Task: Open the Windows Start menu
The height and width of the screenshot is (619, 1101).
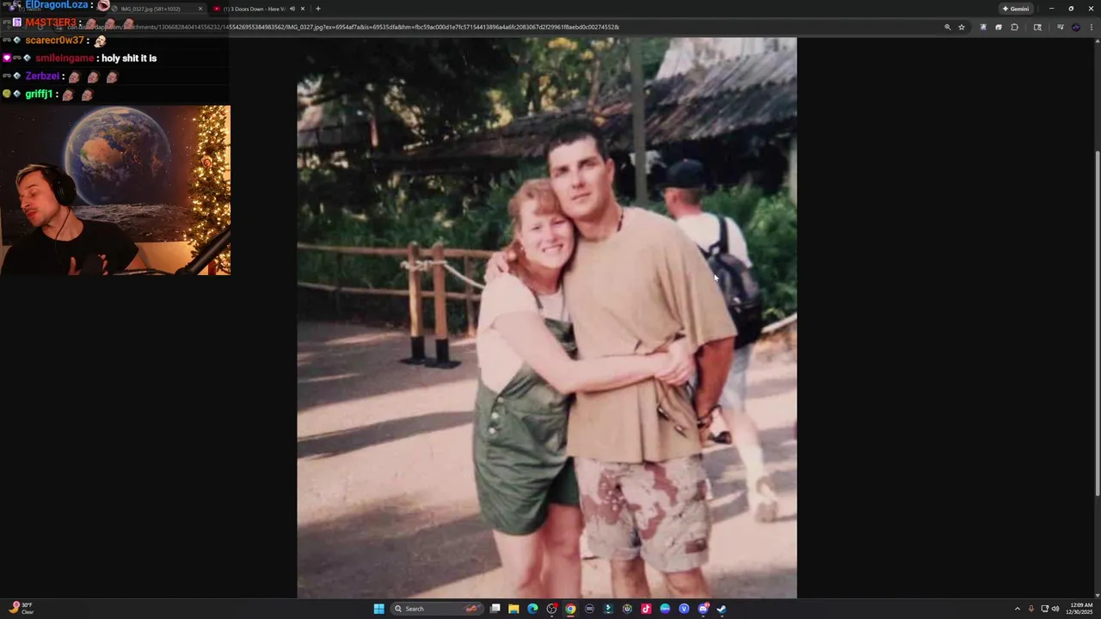Action: coord(378,609)
